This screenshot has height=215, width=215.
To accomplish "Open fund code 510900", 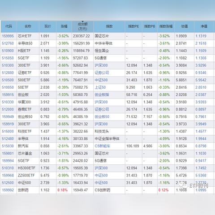I will point(8,51).
